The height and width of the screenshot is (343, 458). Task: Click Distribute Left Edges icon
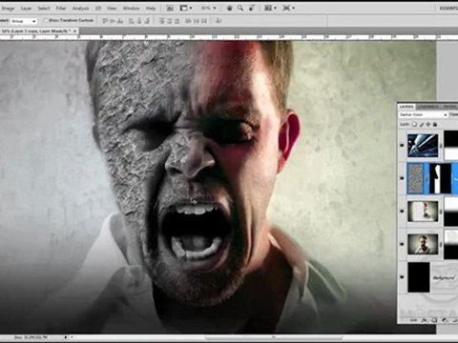coord(188,21)
